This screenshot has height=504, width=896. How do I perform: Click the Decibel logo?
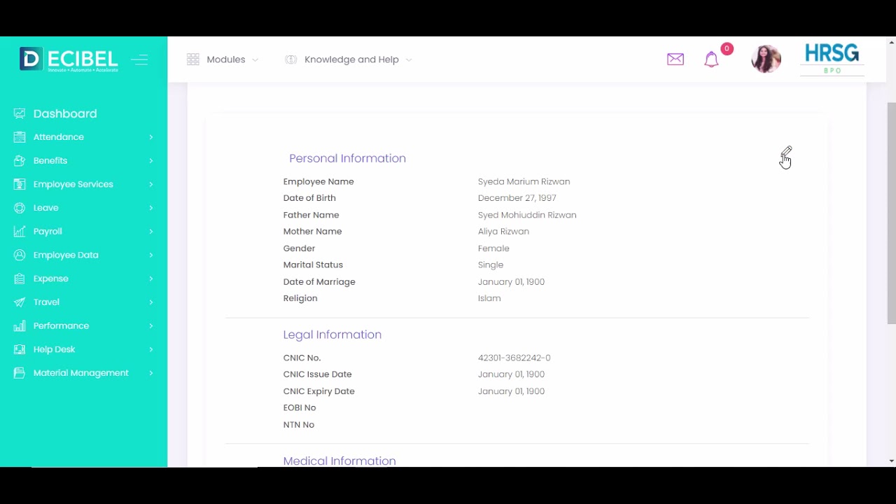pyautogui.click(x=69, y=59)
